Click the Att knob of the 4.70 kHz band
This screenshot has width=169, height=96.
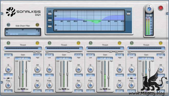pos(161,70)
